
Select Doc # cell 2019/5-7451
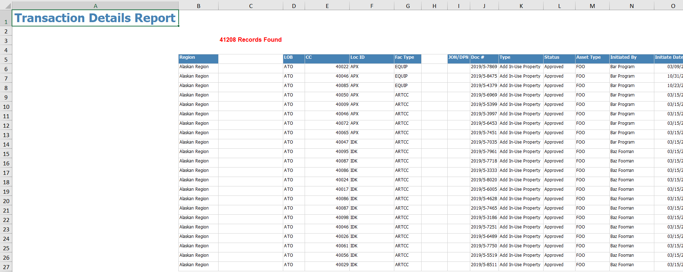[x=484, y=134]
